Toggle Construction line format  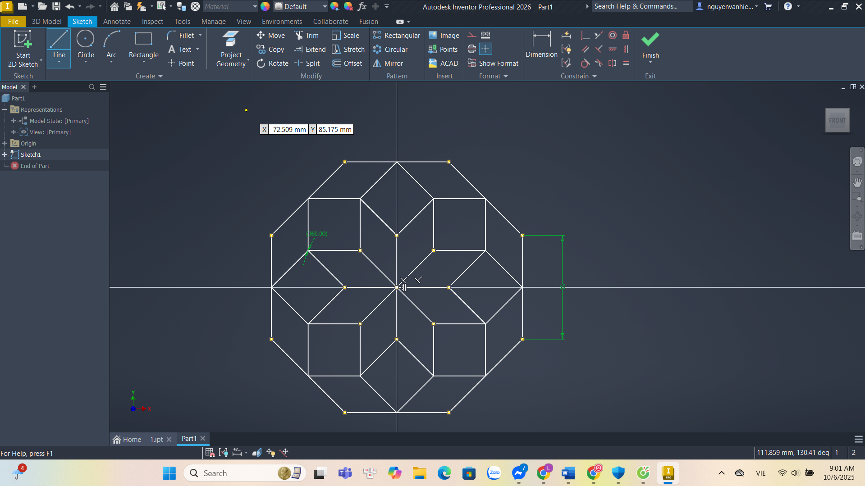pyautogui.click(x=472, y=35)
